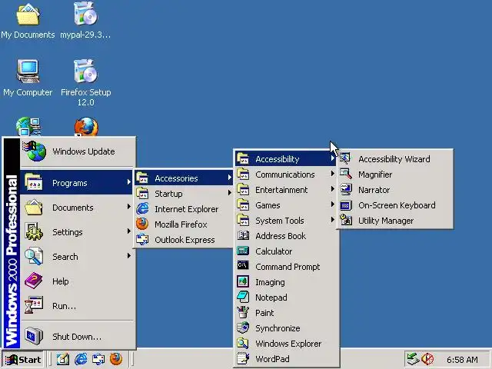Open the Accessories menu entry
Screen dimensions: 492x369
point(184,178)
